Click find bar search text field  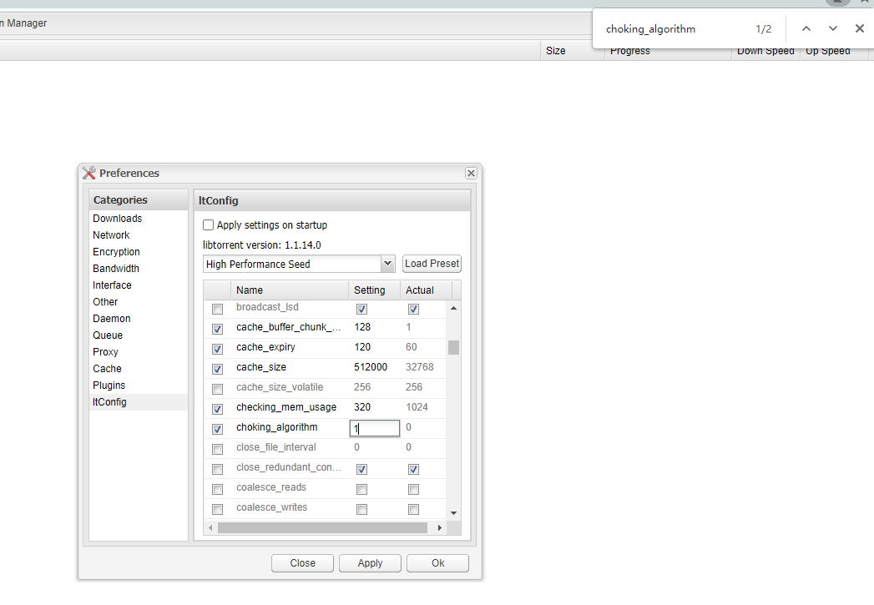click(674, 29)
